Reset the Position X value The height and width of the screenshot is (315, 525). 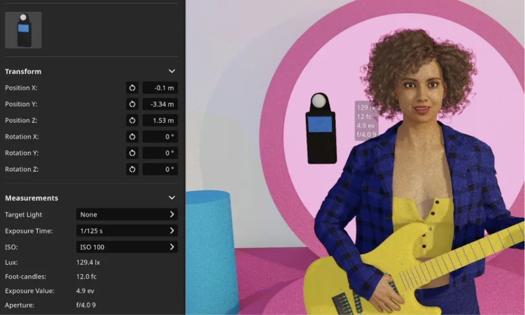[x=132, y=88]
